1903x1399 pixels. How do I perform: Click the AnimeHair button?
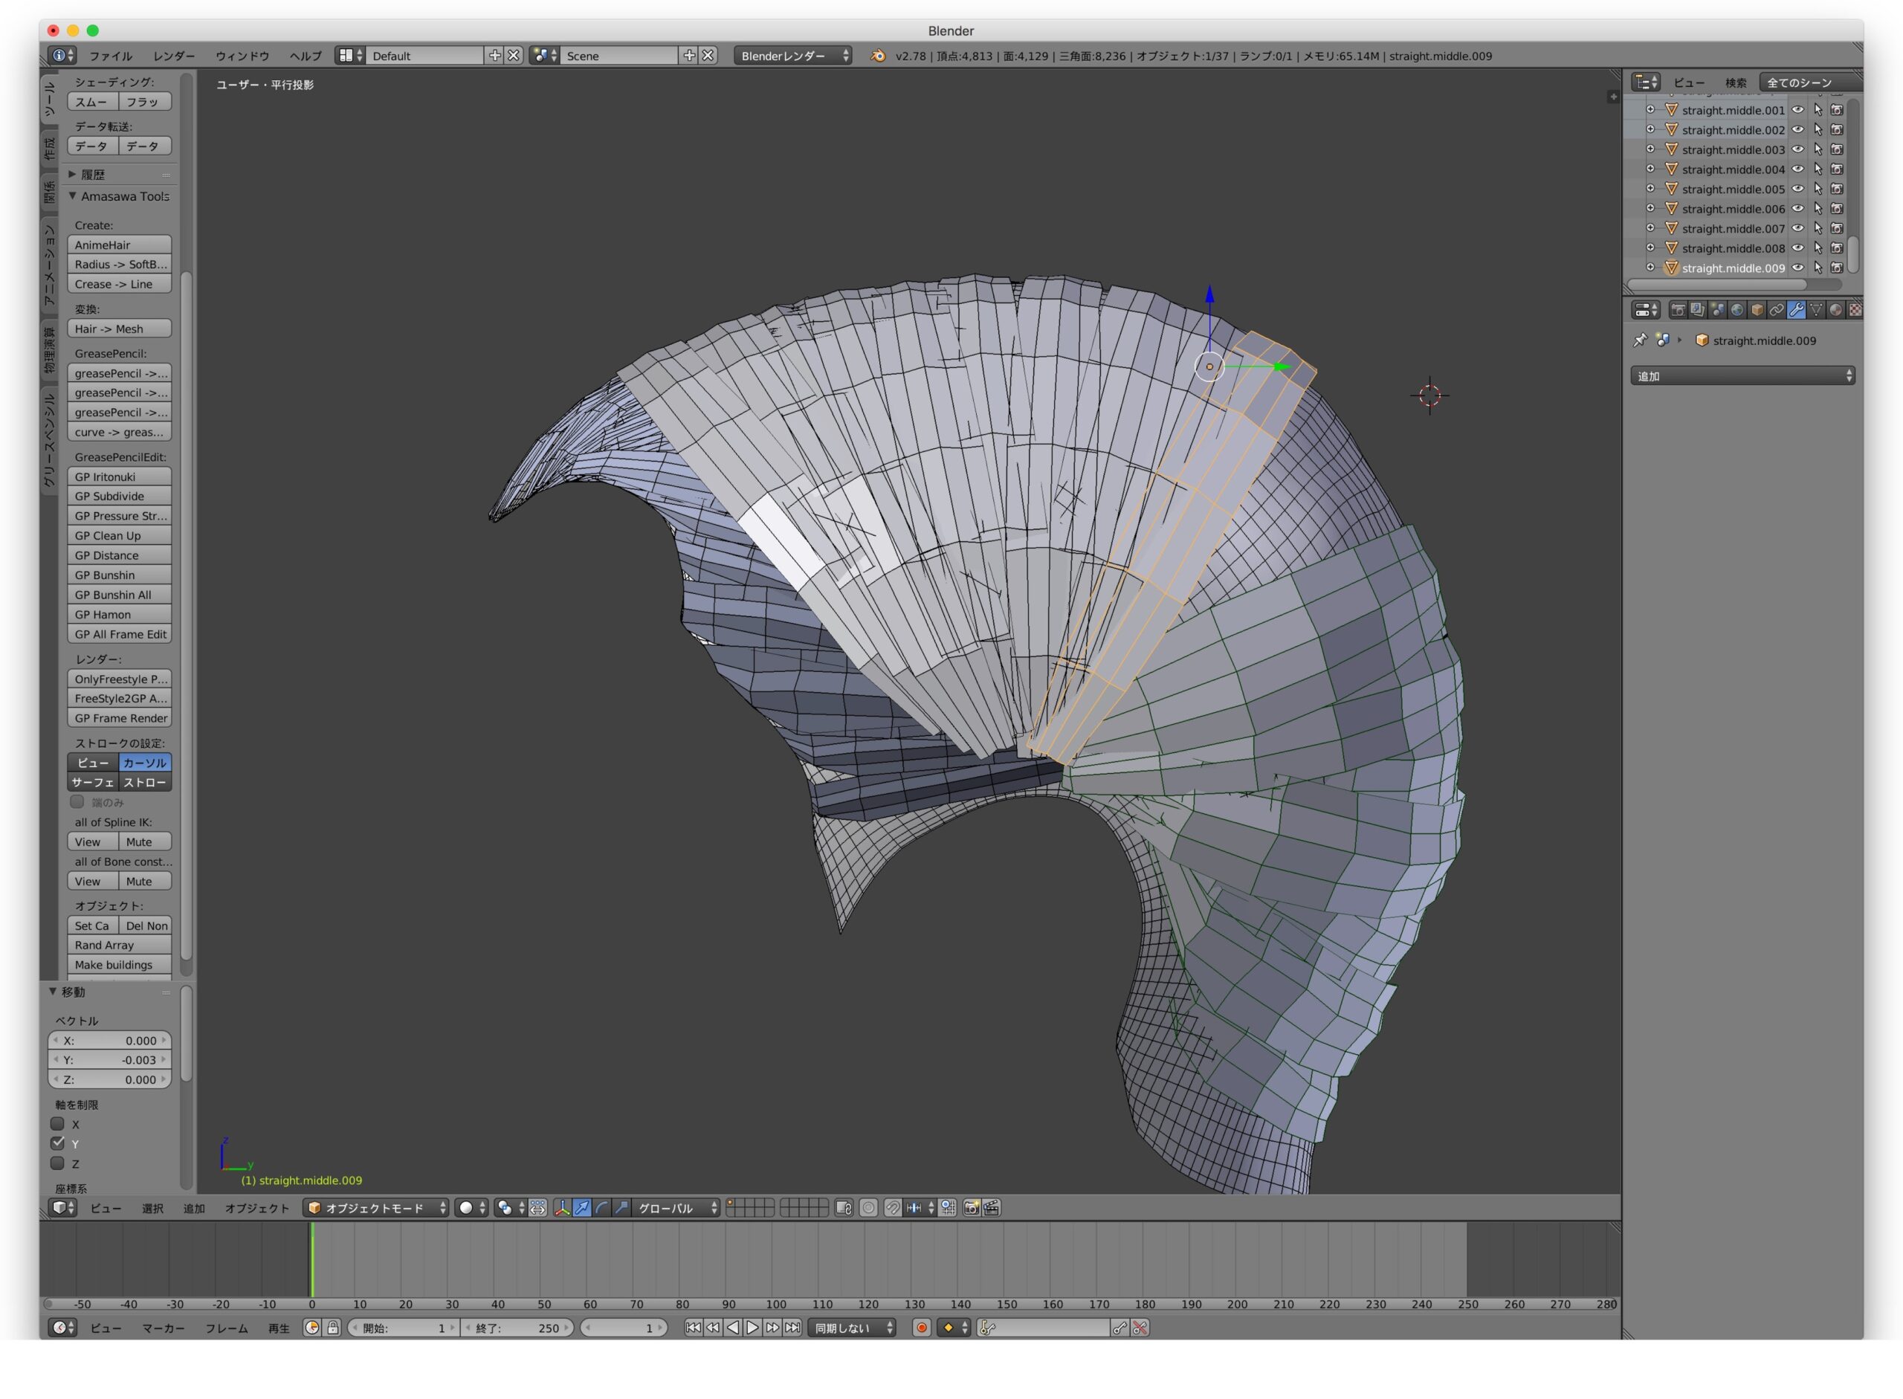[x=120, y=245]
